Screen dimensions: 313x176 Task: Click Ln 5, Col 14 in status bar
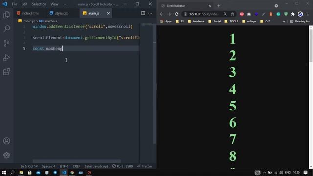[29, 166]
